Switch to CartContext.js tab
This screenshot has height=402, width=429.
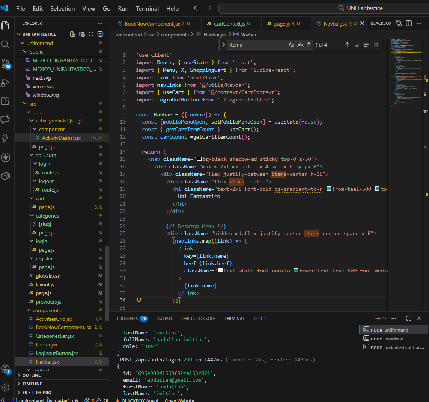229,24
